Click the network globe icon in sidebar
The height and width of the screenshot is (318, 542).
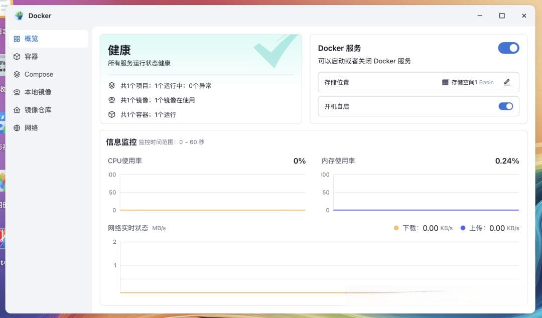click(x=17, y=128)
